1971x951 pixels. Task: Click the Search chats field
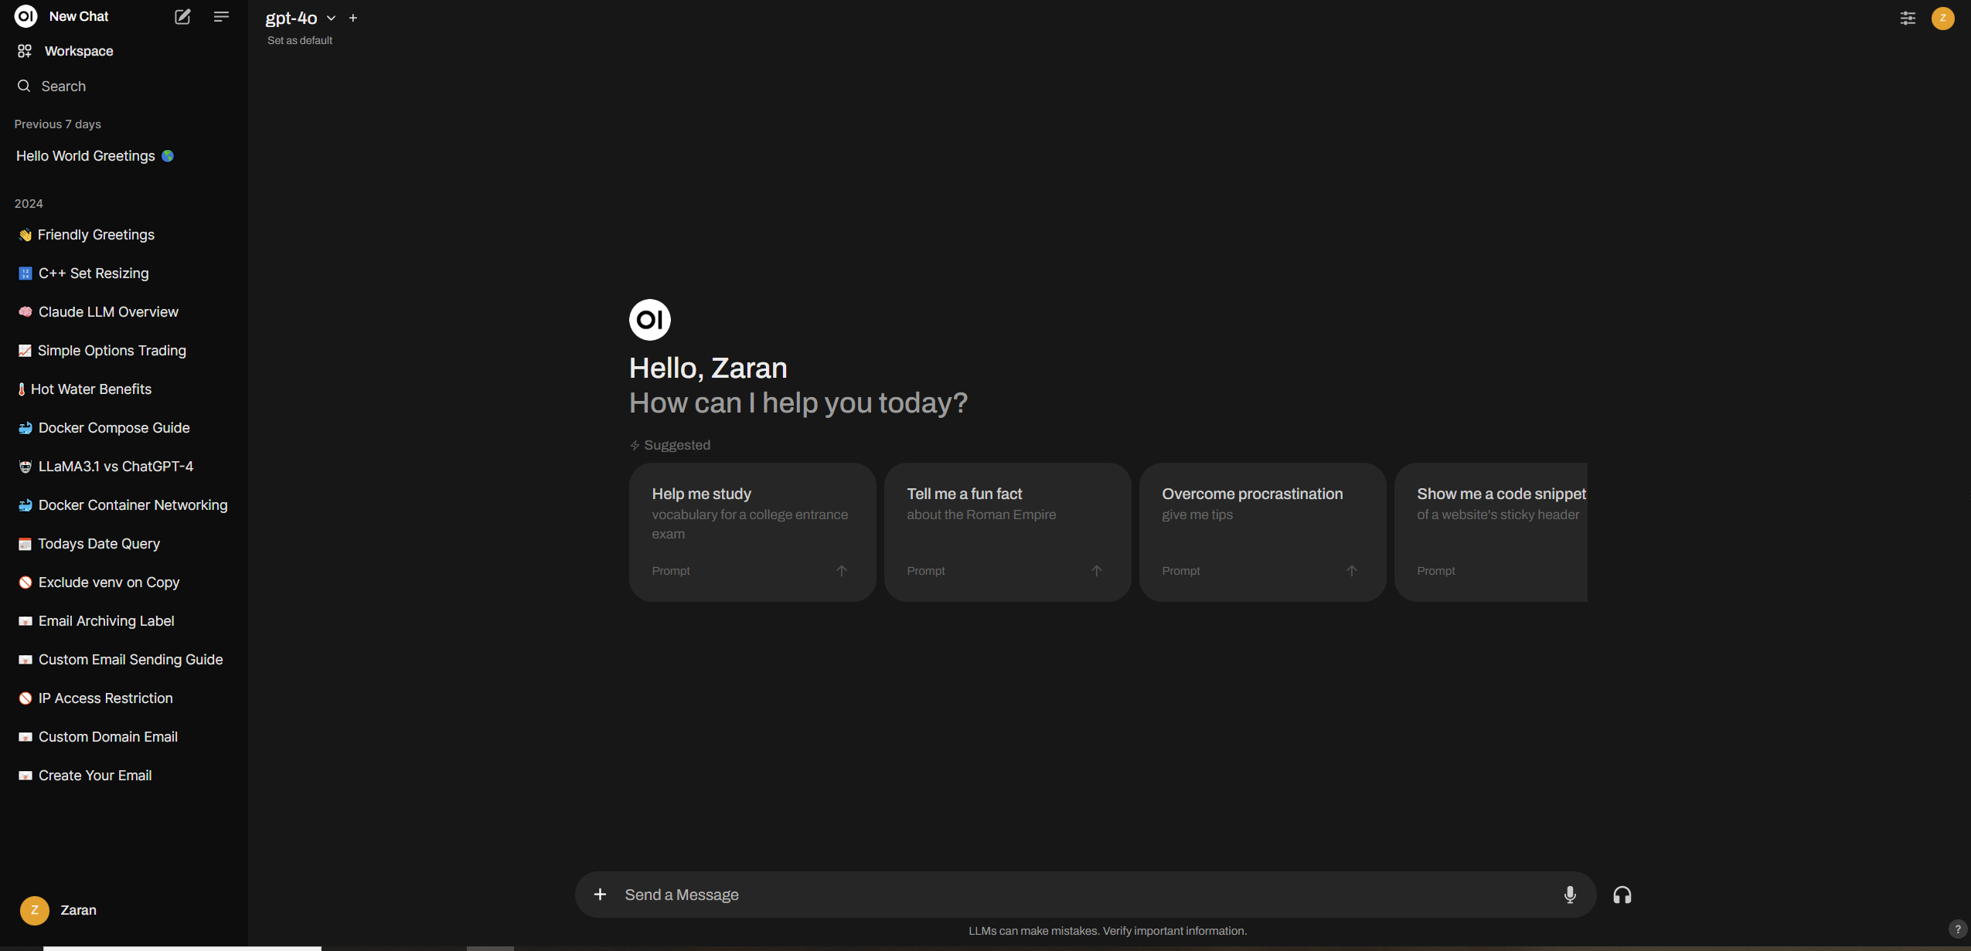point(63,87)
